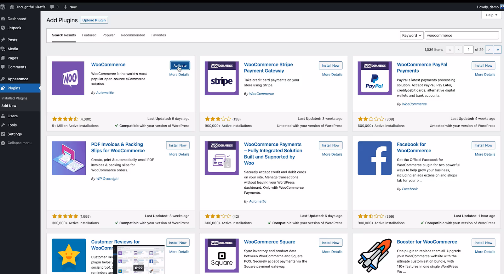
Task: Install WooCommerce PayPal Payments plugin
Action: coord(484,65)
